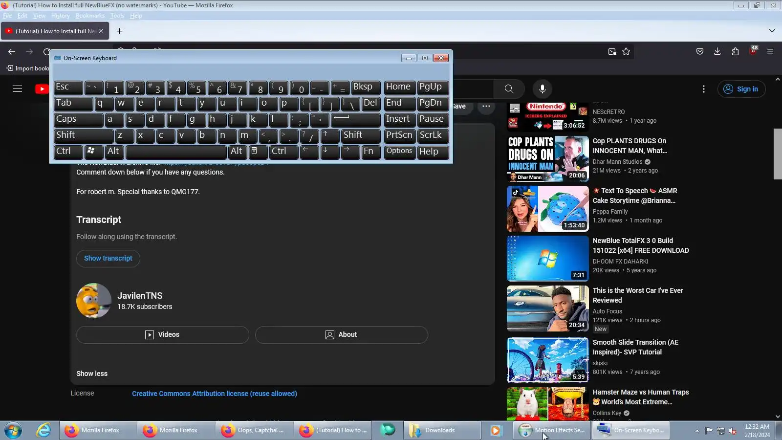Launch Internet Explorer from taskbar

click(43, 430)
